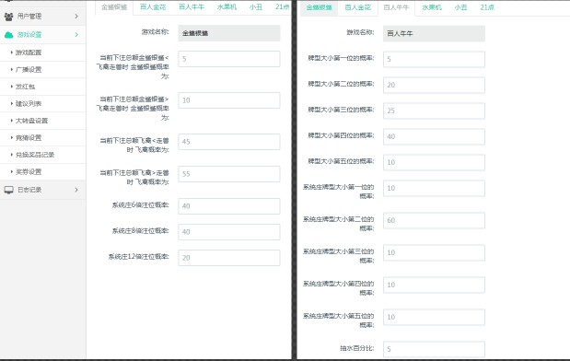Open 游戏配置 in the sidebar
Image resolution: width=570 pixels, height=361 pixels.
pos(43,52)
